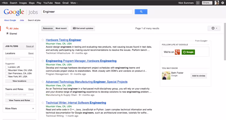Check the Mountain View, CA, USA filter
The height and width of the screenshot is (120, 226).
click(x=6, y=70)
